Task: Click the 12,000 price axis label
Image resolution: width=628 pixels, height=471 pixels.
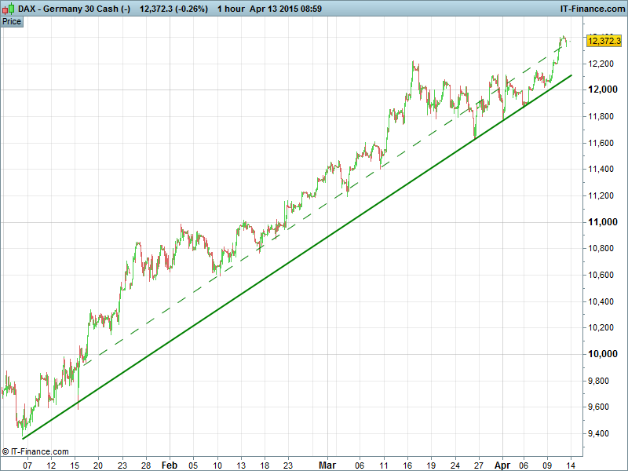Action: pos(603,89)
